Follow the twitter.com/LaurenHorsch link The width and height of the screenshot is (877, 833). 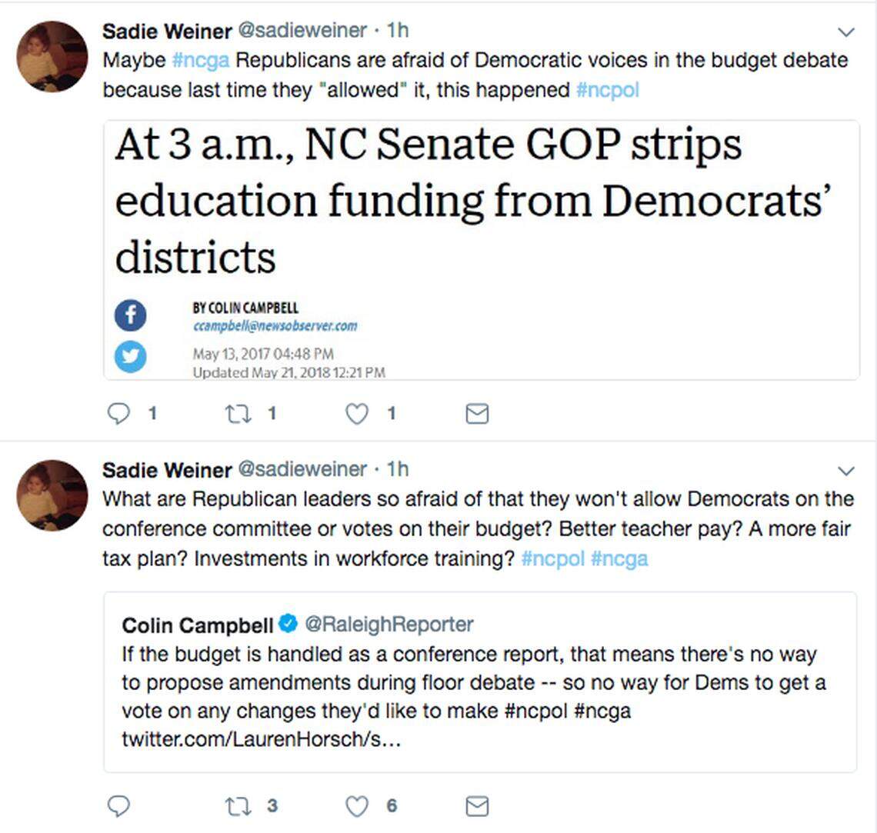pos(262,740)
